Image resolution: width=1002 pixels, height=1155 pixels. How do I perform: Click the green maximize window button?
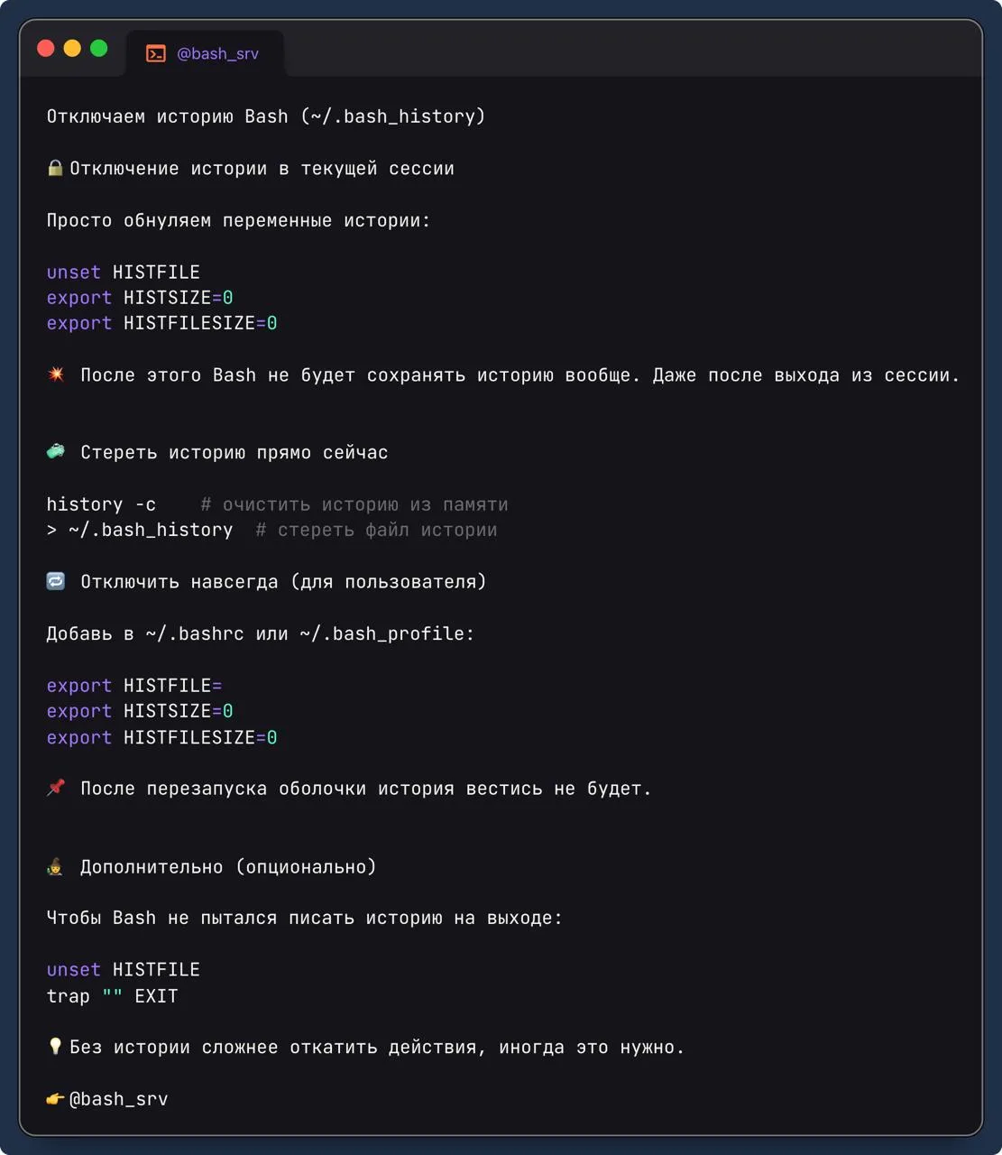[99, 49]
